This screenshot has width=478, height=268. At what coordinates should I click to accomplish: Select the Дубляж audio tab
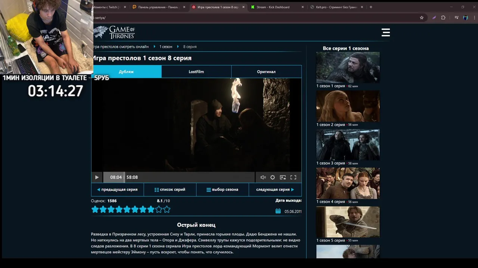click(x=127, y=71)
